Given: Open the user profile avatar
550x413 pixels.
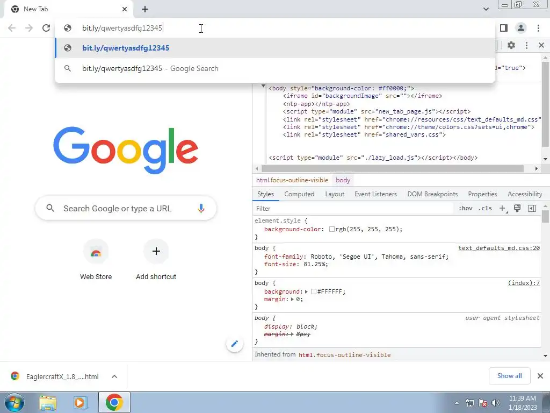Looking at the screenshot, I should (521, 28).
